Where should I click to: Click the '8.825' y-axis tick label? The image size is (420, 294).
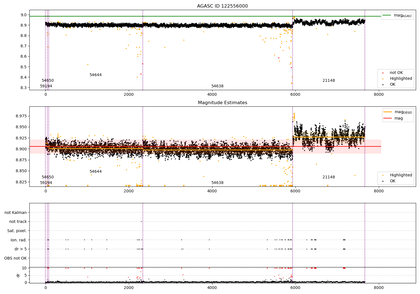[22, 182]
